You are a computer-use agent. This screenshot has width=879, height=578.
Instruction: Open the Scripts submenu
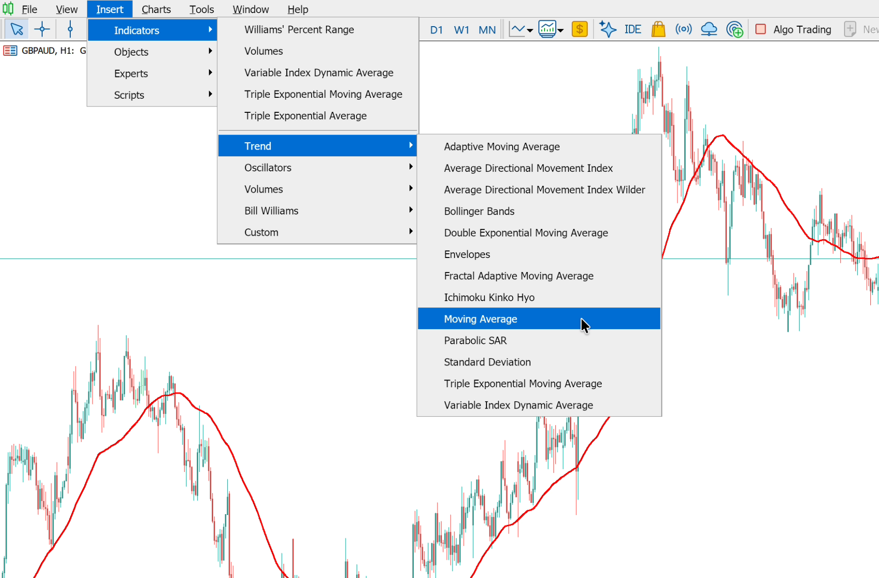point(152,95)
